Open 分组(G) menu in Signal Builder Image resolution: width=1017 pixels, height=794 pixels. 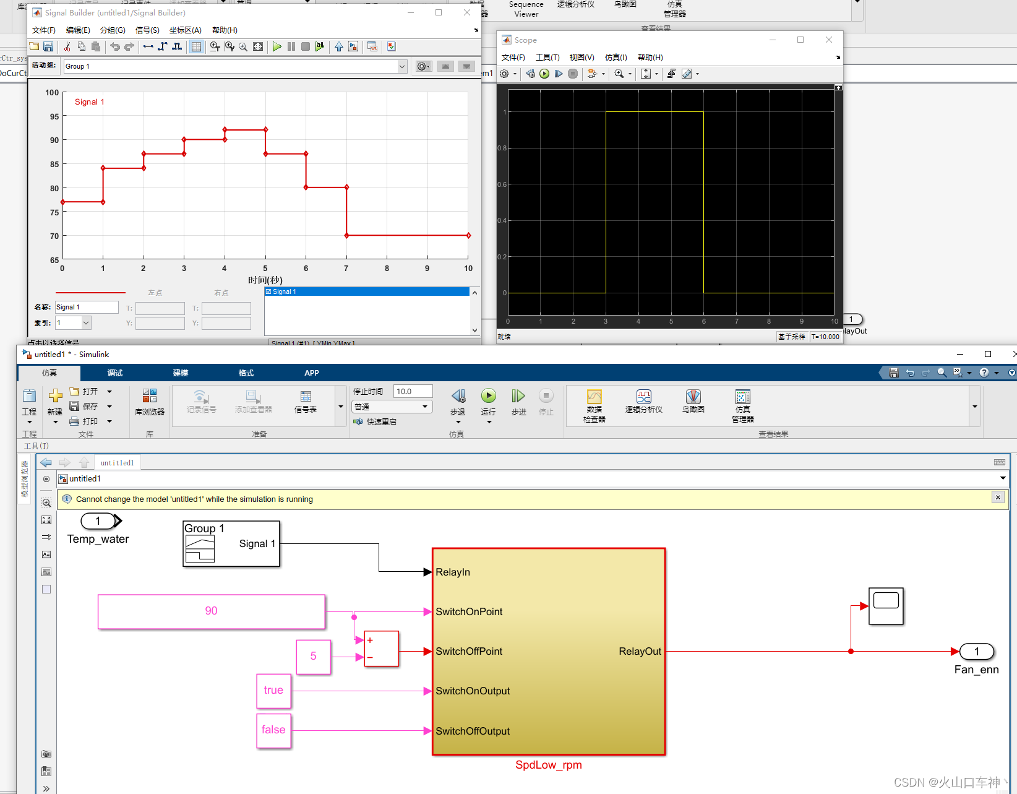coord(113,30)
